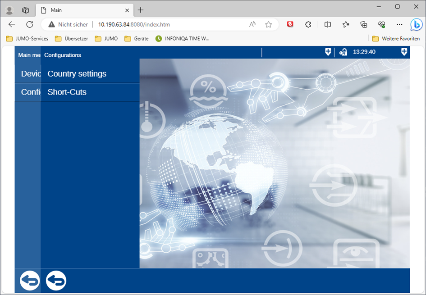This screenshot has width=426, height=295.
Task: Reload the page with the refresh button
Action: 30,24
